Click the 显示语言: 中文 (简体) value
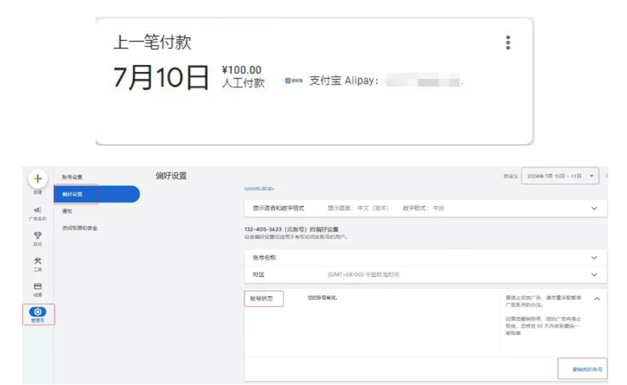 tap(358, 208)
